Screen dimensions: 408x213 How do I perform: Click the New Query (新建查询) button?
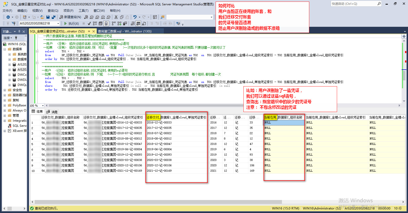tap(70, 17)
